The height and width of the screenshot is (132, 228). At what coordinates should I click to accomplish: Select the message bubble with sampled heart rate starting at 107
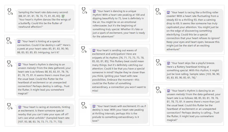click(x=45, y=114)
